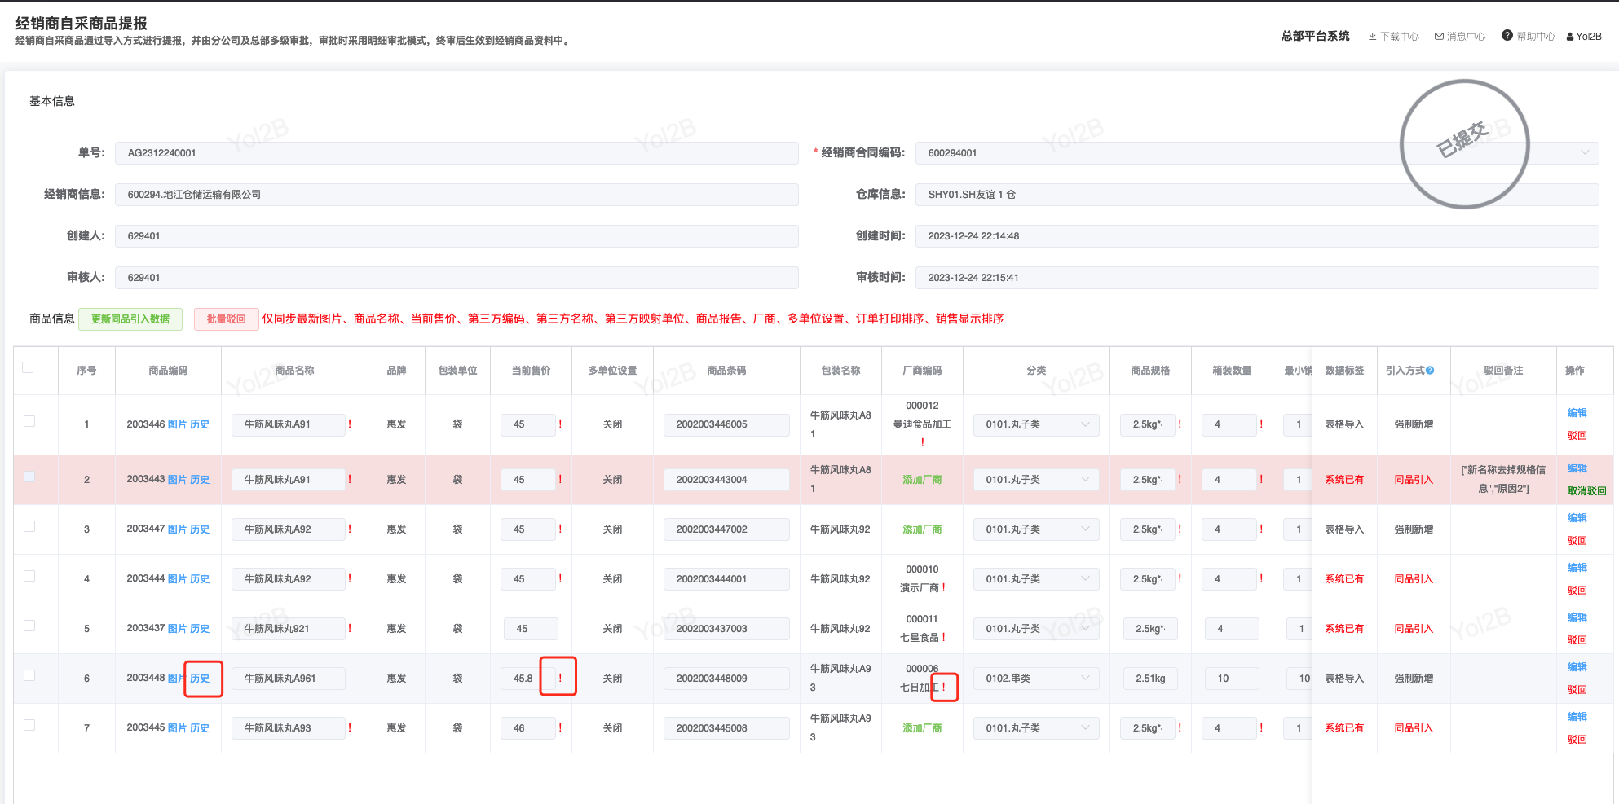Check the box for product 2003443
Viewport: 1619px width, 804px height.
(x=29, y=477)
